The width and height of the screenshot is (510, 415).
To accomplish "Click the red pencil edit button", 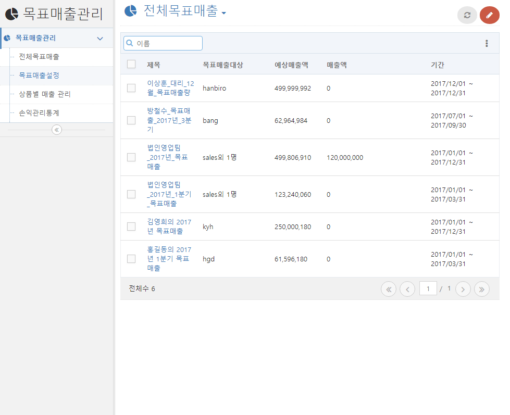I will (490, 15).
